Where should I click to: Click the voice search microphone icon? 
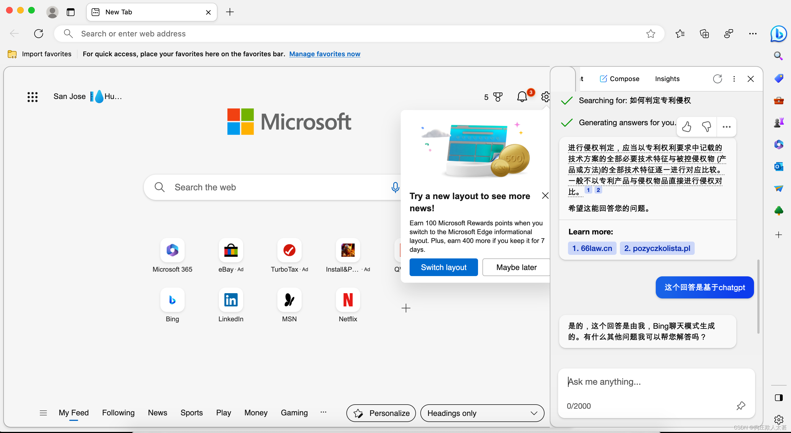pos(395,187)
